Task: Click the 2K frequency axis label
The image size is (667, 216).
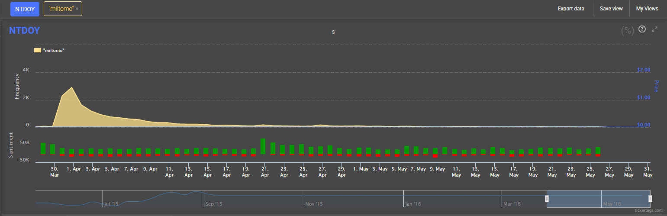Action: tap(26, 97)
